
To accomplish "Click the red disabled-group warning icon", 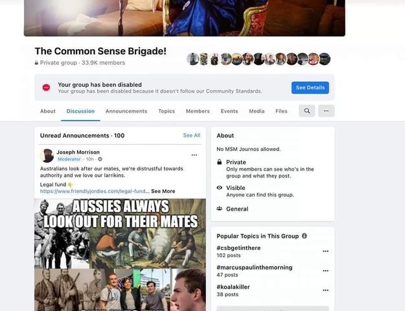I will (46, 87).
